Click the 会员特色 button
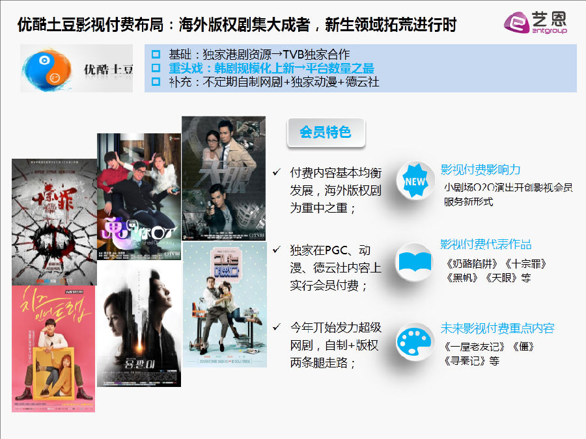Image resolution: width=586 pixels, height=439 pixels. (x=326, y=133)
